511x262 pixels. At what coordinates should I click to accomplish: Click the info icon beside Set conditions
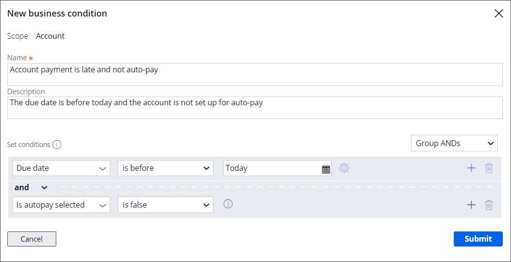[x=57, y=145]
